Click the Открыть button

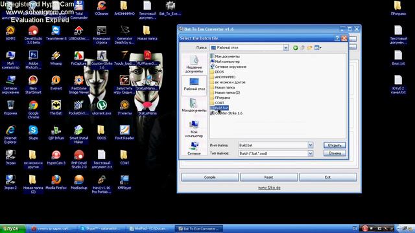(335, 145)
